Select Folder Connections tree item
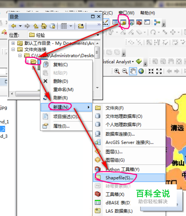Viewport: 186px width, 216px height. pos(32,49)
